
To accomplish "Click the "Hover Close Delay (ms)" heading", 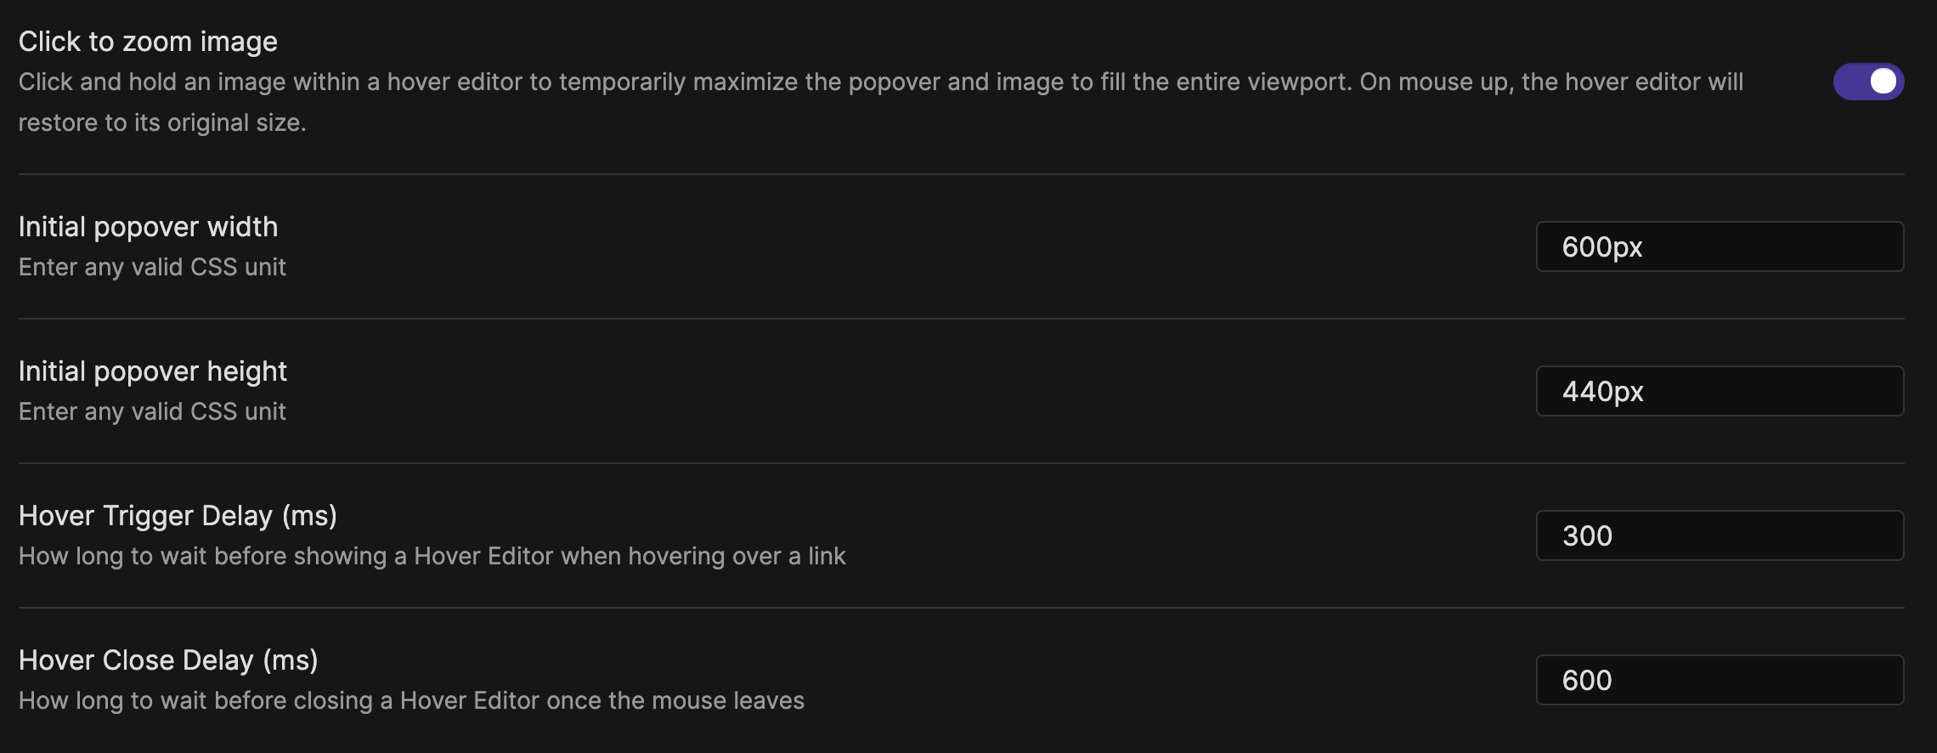I will [x=168, y=660].
